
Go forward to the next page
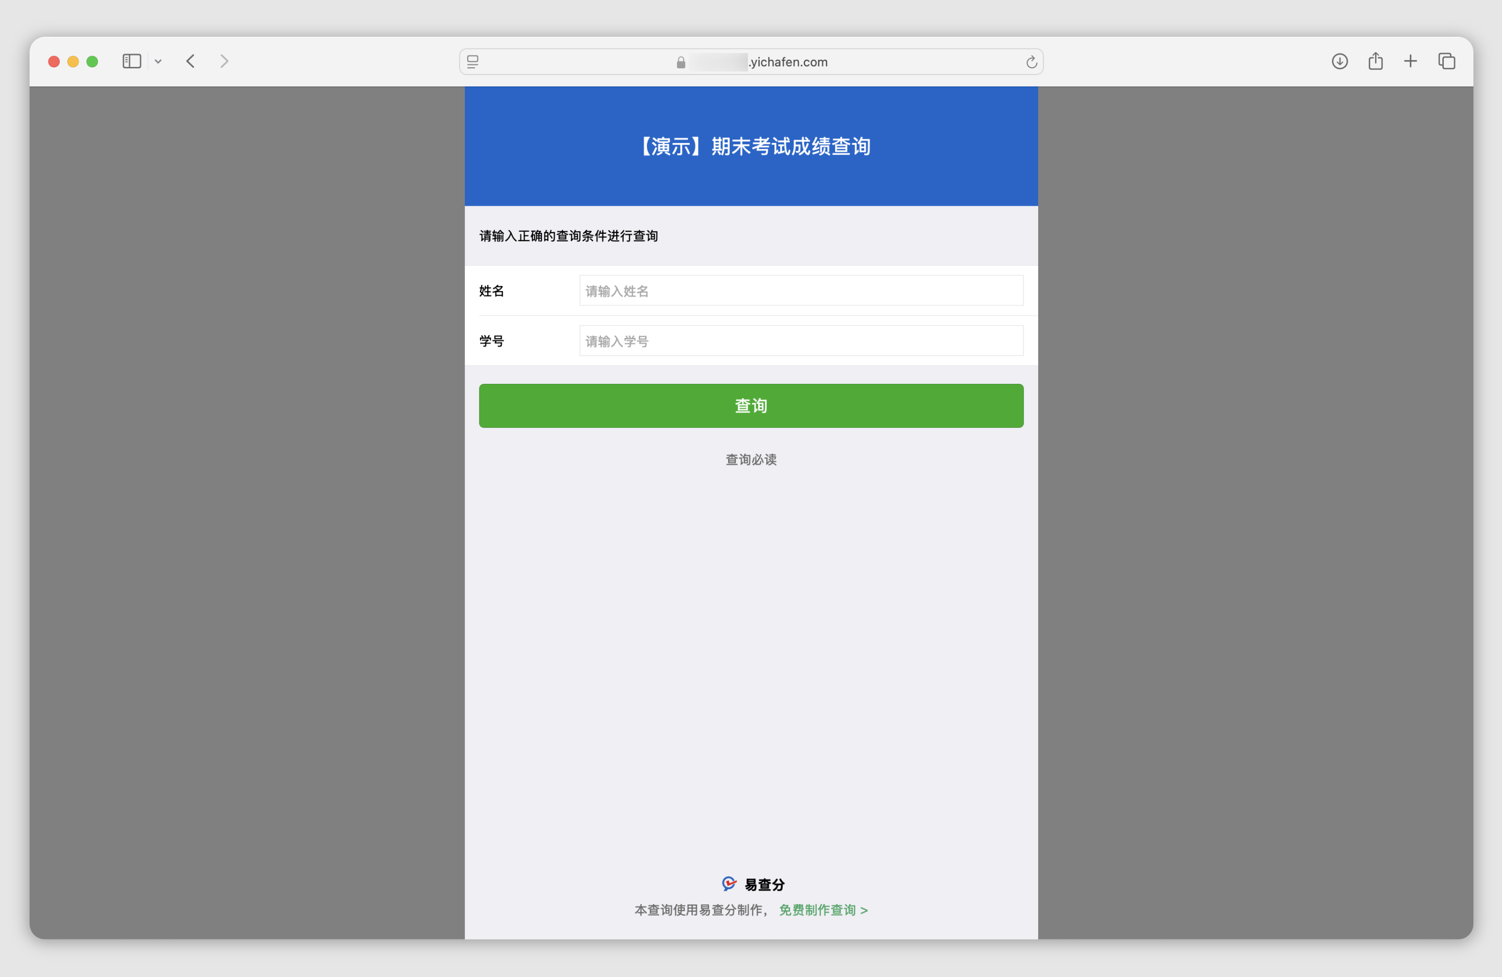[x=224, y=61]
